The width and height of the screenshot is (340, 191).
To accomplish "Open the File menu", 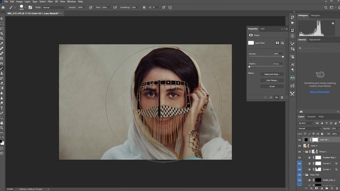I will (x=6, y=2).
